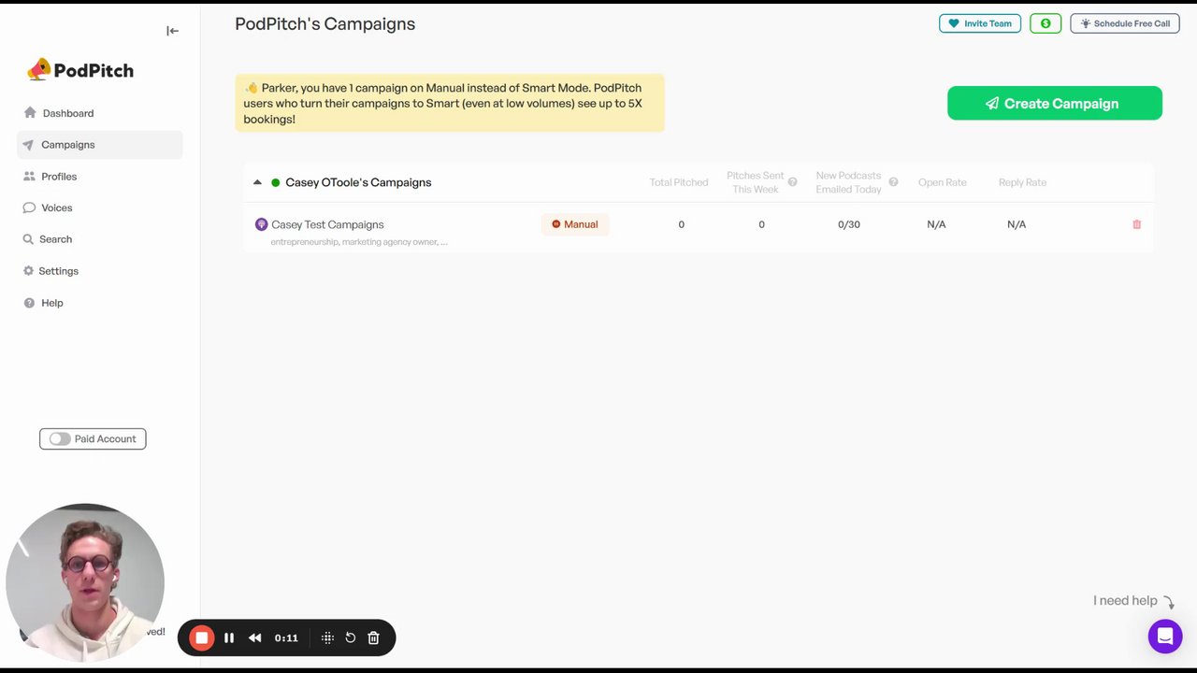This screenshot has height=673, width=1197.
Task: Click the Search magnifier icon
Action: tap(28, 239)
